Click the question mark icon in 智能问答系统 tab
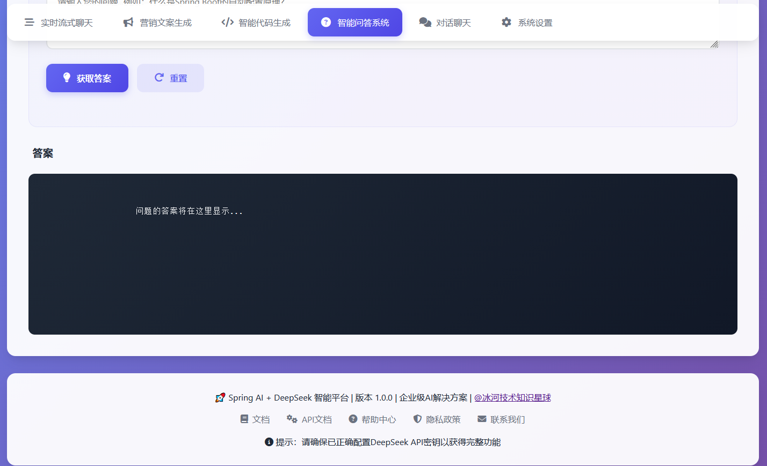 pyautogui.click(x=326, y=22)
